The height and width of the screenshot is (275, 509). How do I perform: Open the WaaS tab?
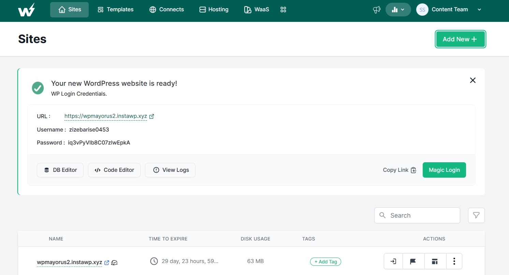pos(257,10)
